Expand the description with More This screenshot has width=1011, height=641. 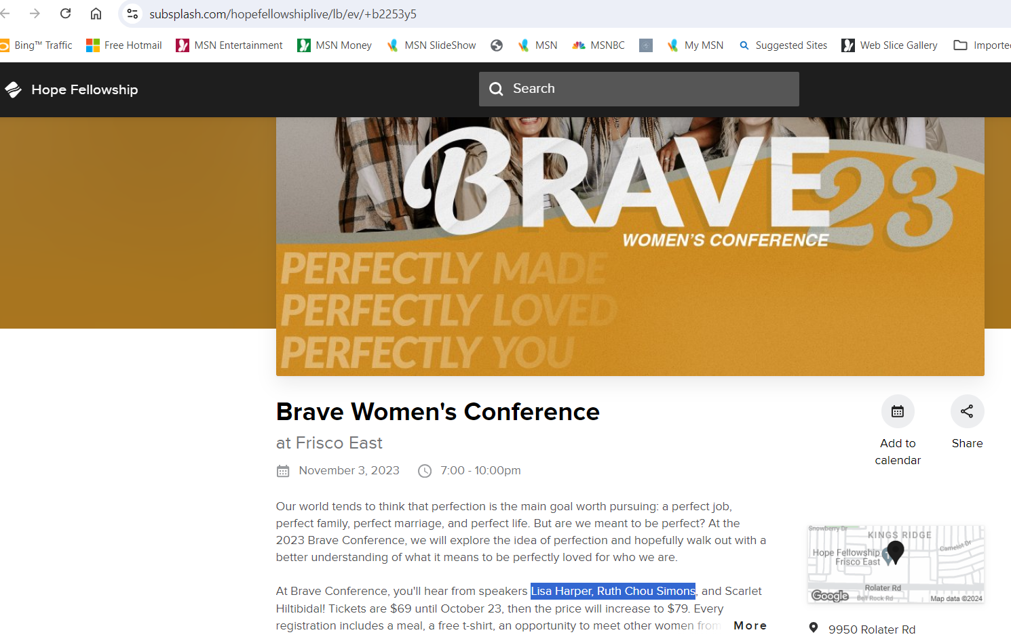[750, 625]
